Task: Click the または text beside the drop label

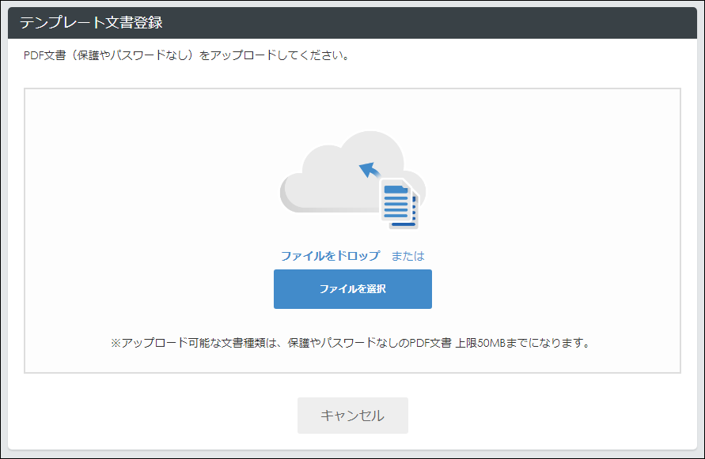Action: point(407,256)
